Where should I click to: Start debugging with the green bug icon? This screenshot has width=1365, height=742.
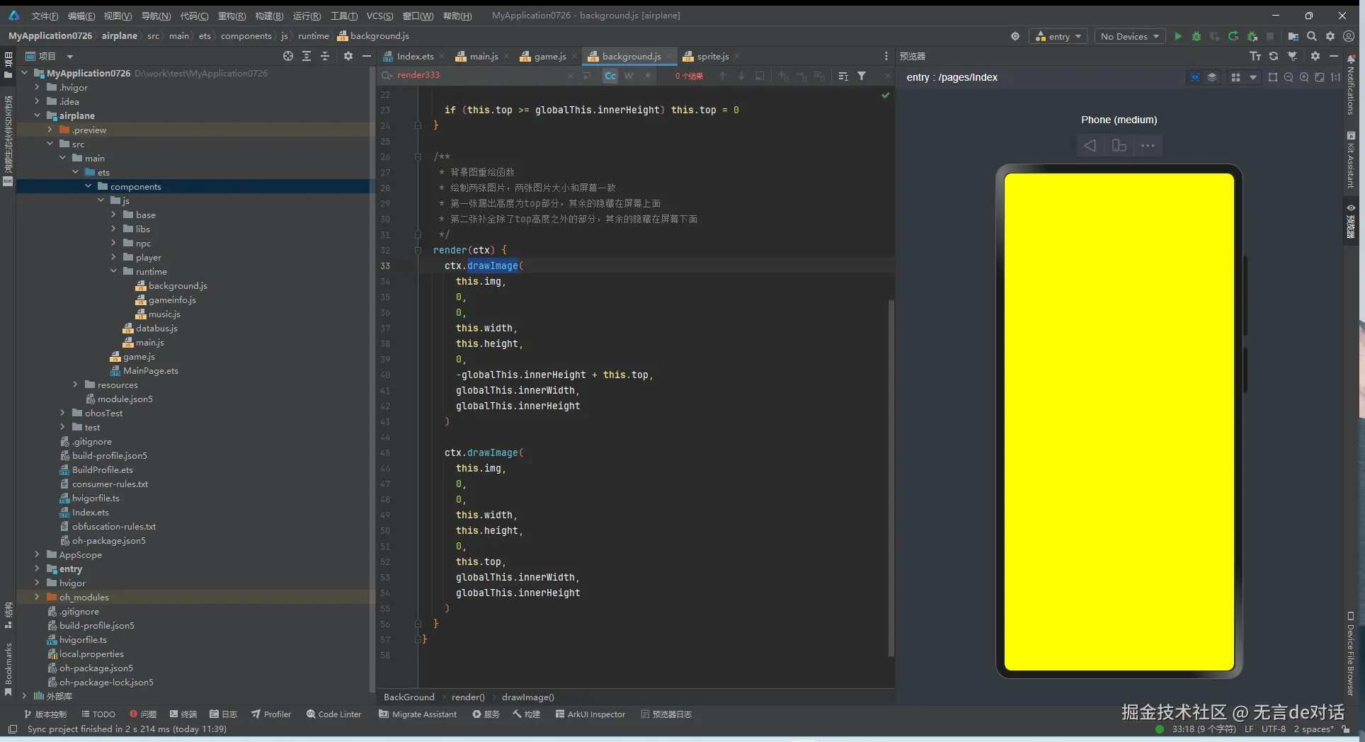[1196, 36]
